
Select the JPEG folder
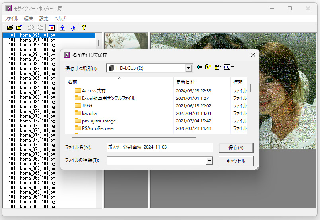pyautogui.click(x=84, y=106)
